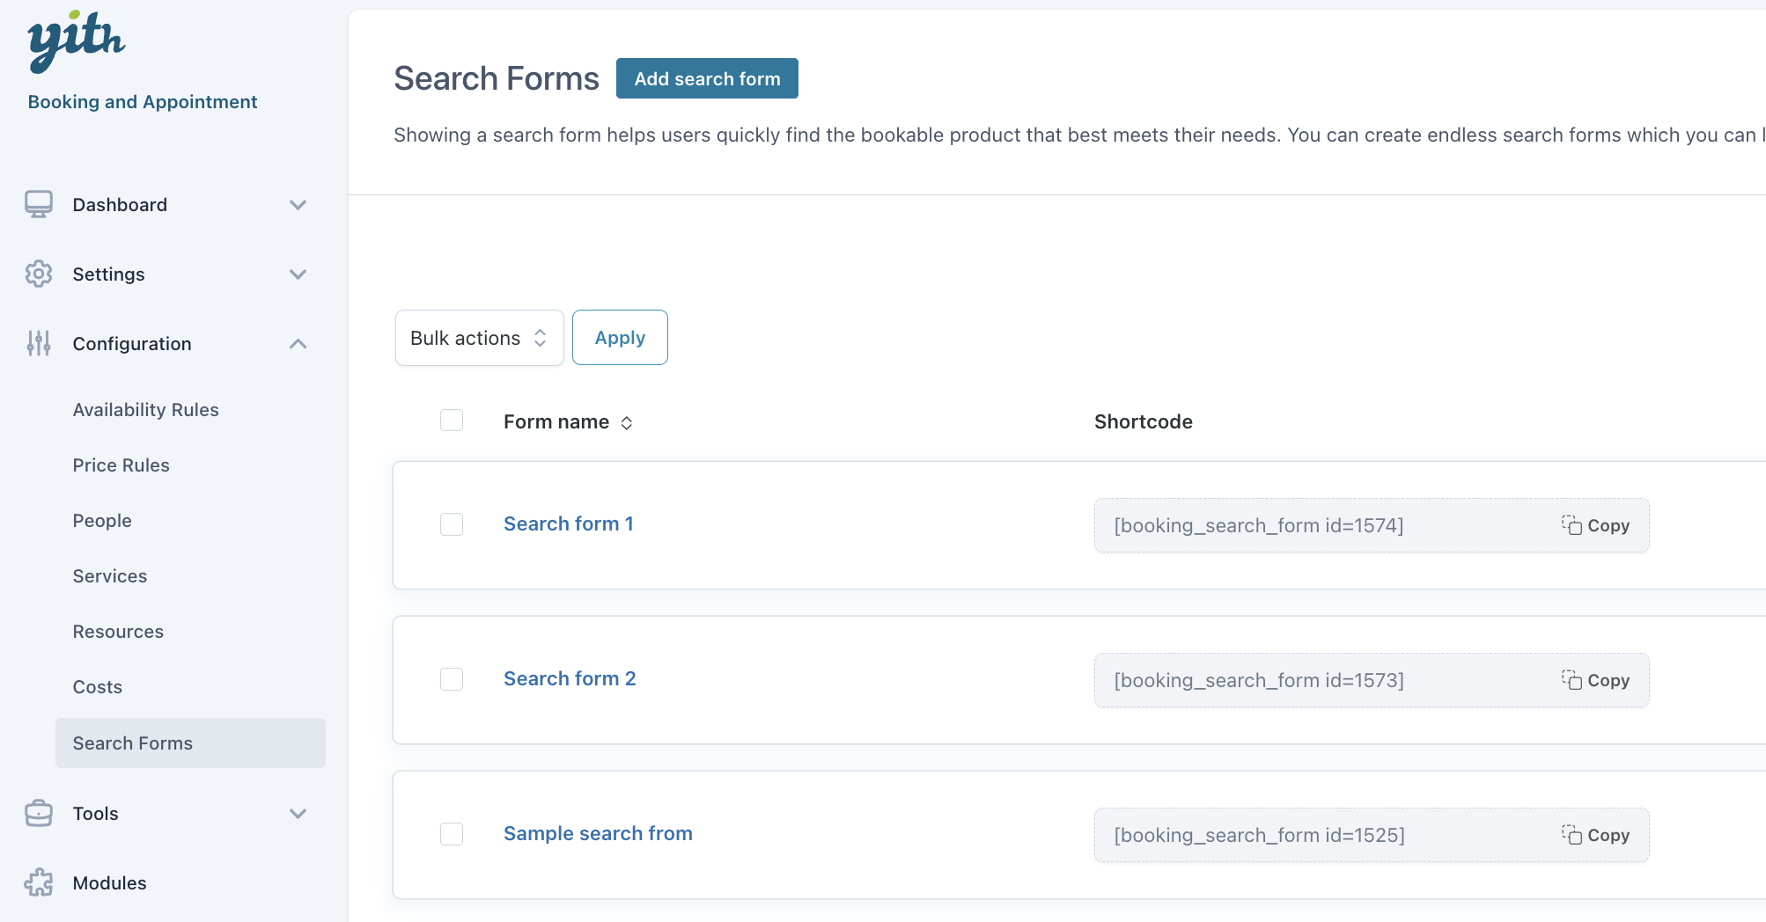
Task: Tick the select-all checkbox in header
Action: (x=452, y=421)
